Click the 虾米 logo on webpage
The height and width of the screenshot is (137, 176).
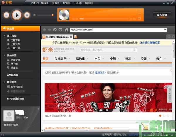(48, 50)
